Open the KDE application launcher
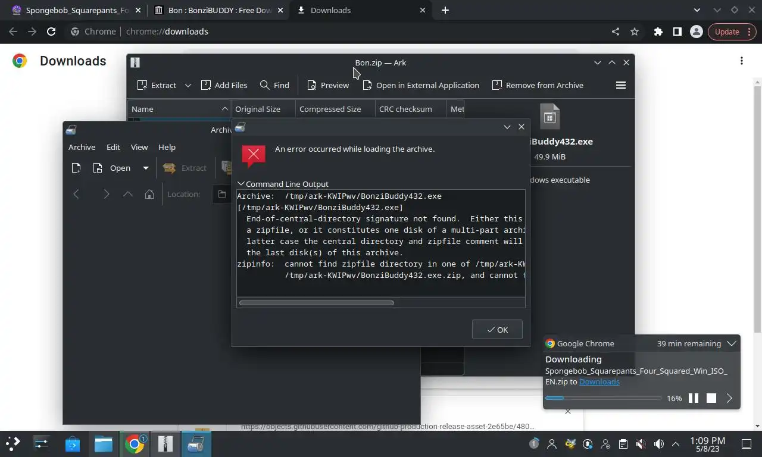 point(13,443)
